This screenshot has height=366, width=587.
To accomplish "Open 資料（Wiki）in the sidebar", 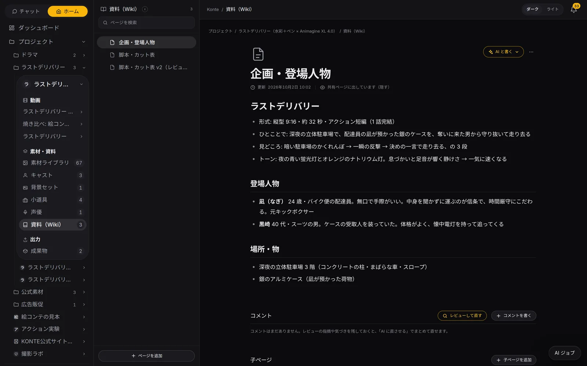I will pos(53,225).
